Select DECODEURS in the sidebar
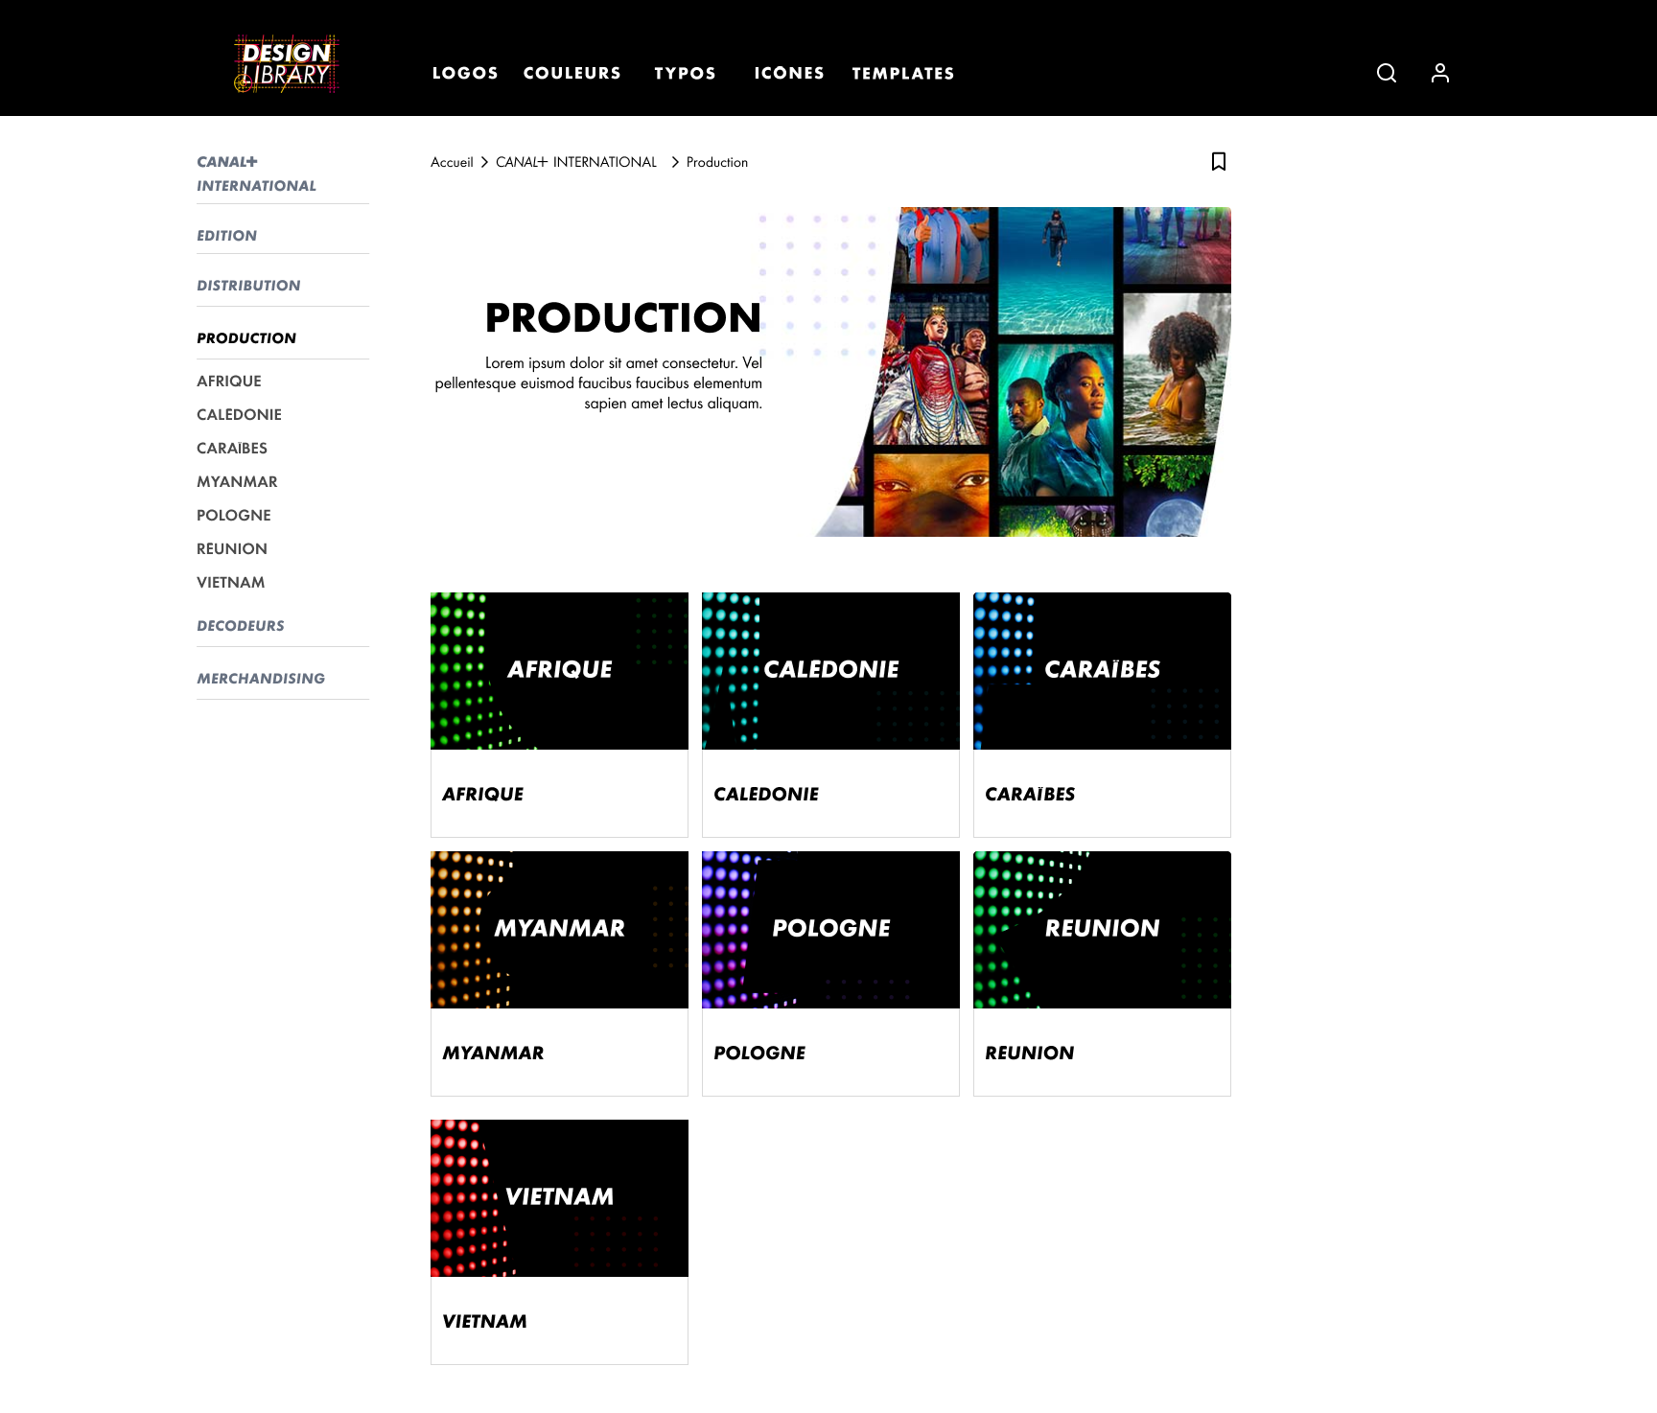The width and height of the screenshot is (1657, 1413). (x=241, y=626)
